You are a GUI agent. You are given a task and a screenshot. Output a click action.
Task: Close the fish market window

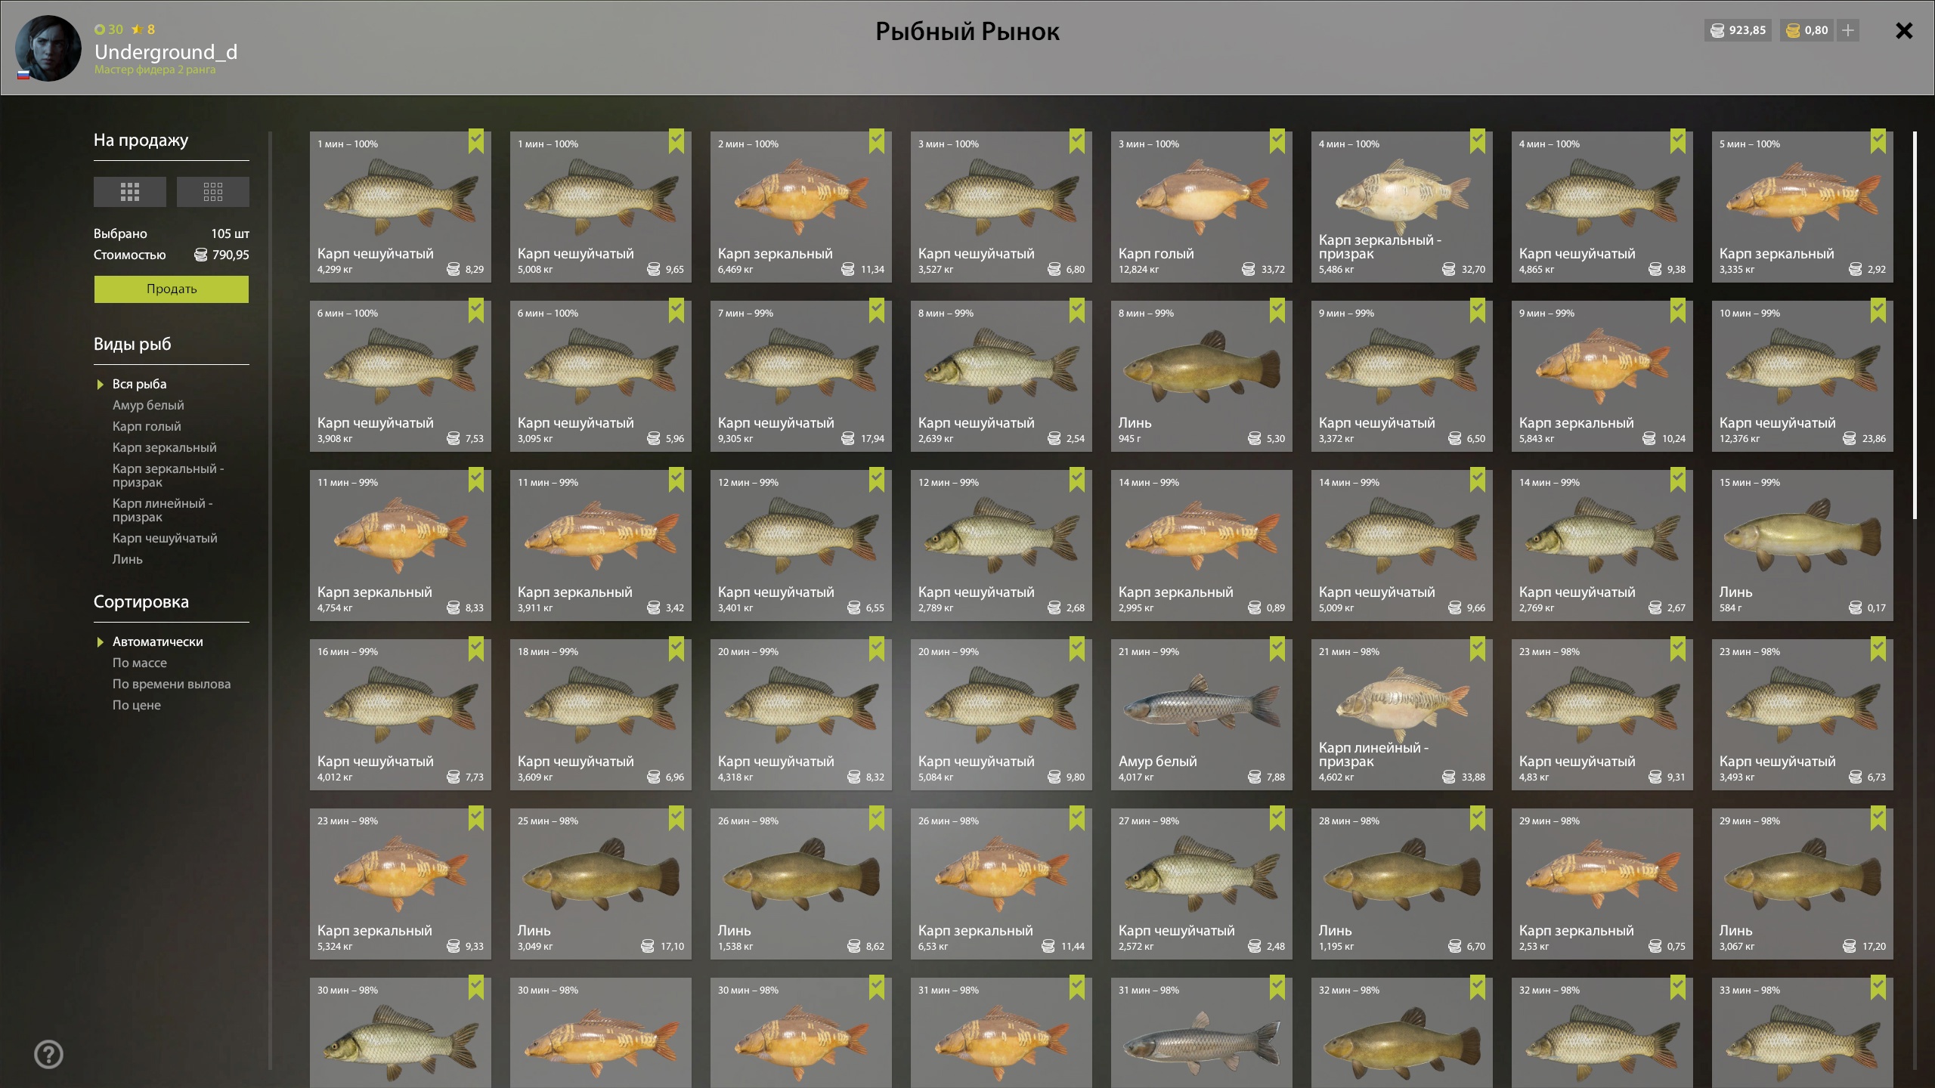pos(1904,30)
